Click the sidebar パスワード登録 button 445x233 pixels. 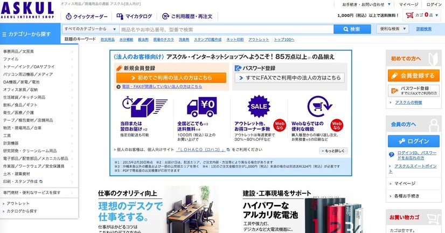[x=414, y=91]
